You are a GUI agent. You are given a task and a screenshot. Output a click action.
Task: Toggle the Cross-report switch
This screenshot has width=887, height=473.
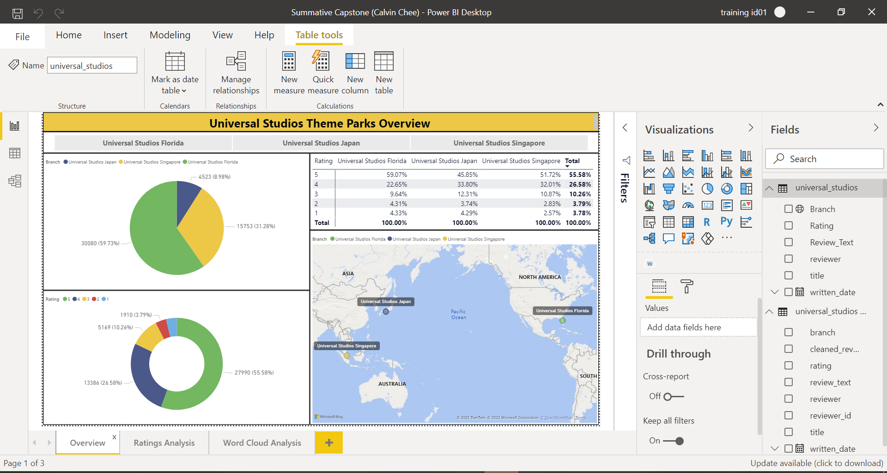673,397
